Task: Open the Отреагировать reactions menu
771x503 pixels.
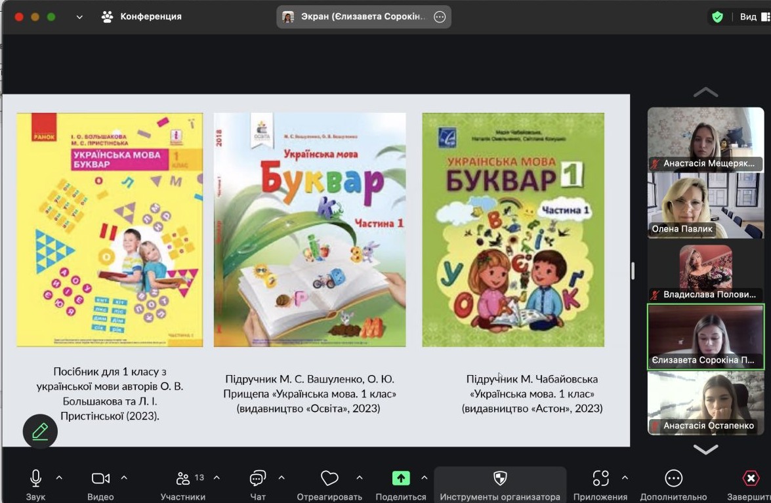Action: pos(329,479)
